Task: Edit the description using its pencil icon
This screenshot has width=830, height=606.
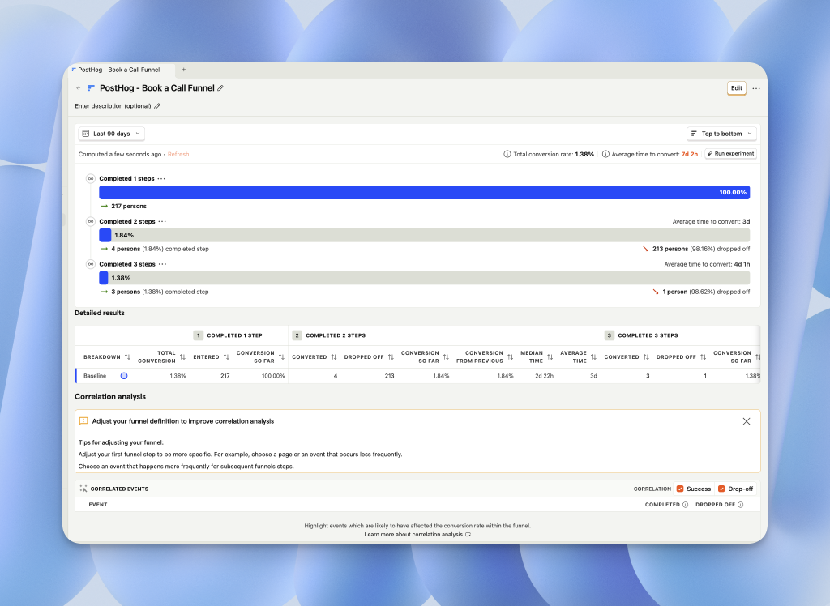Action: [157, 106]
